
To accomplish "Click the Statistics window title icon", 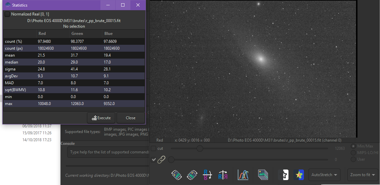I will pyautogui.click(x=8, y=5).
